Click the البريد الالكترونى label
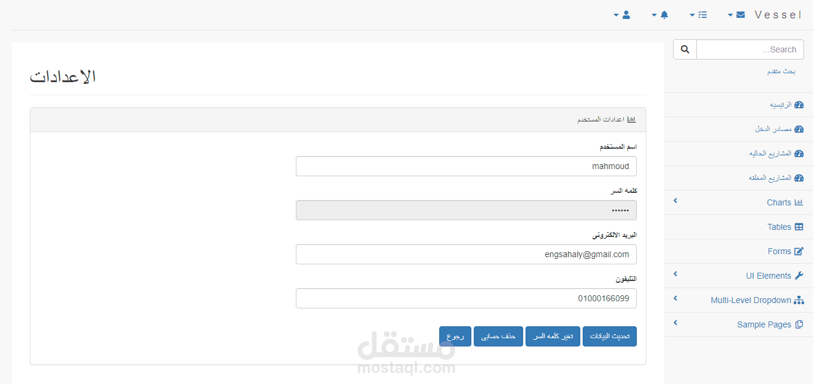This screenshot has width=813, height=384. pyautogui.click(x=614, y=235)
